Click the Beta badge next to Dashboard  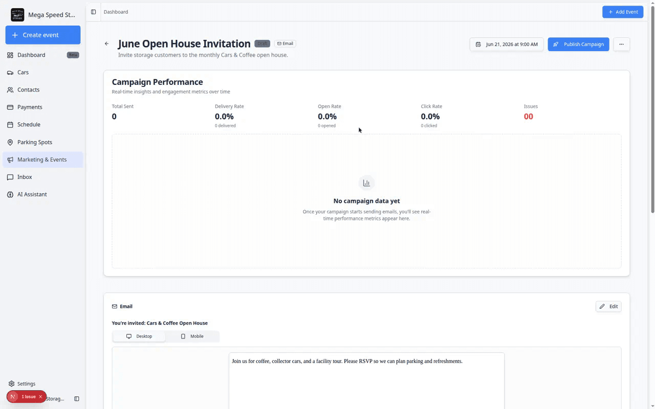[73, 55]
